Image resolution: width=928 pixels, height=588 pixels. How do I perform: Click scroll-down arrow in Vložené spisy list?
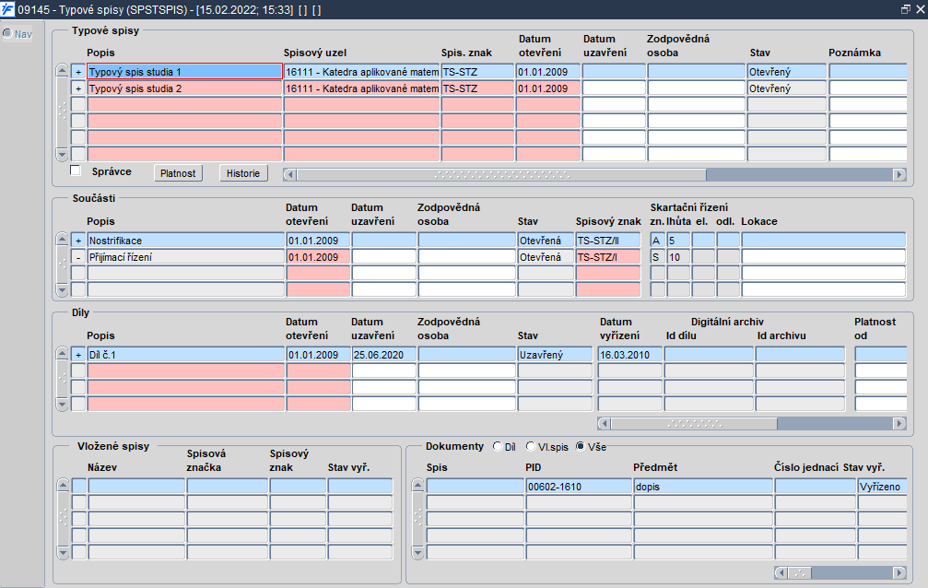[63, 552]
